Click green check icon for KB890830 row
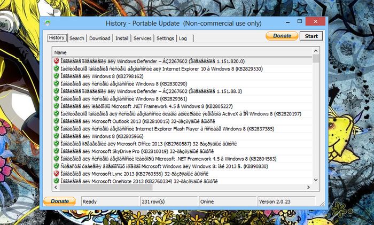Screen dimensions: 374x225 click(56, 166)
